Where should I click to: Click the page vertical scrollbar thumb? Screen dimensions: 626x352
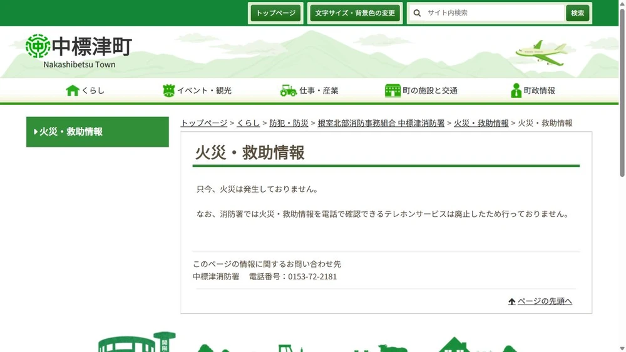click(622, 92)
